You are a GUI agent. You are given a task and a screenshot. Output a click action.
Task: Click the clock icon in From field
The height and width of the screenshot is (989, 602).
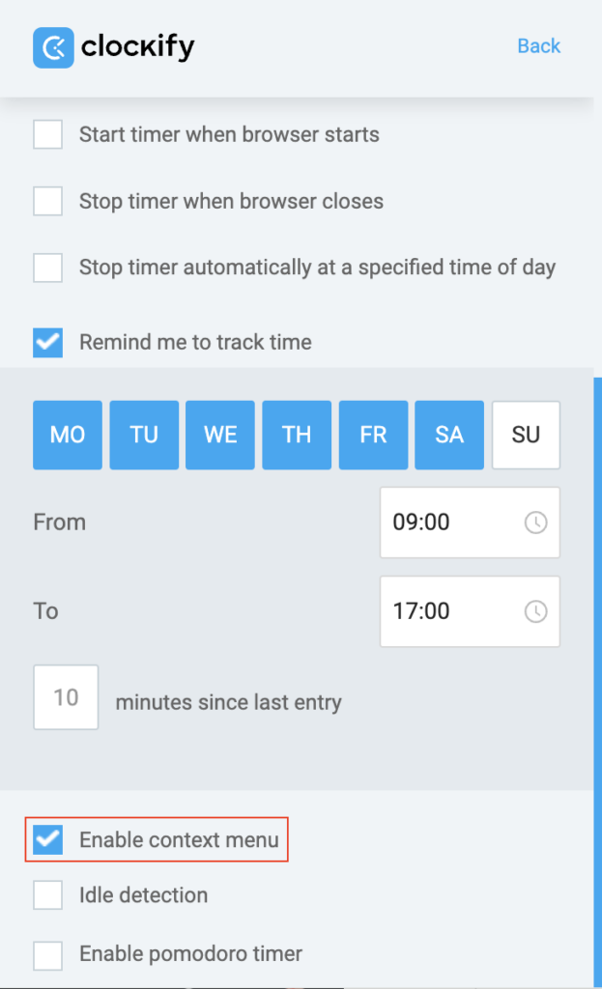coord(535,523)
